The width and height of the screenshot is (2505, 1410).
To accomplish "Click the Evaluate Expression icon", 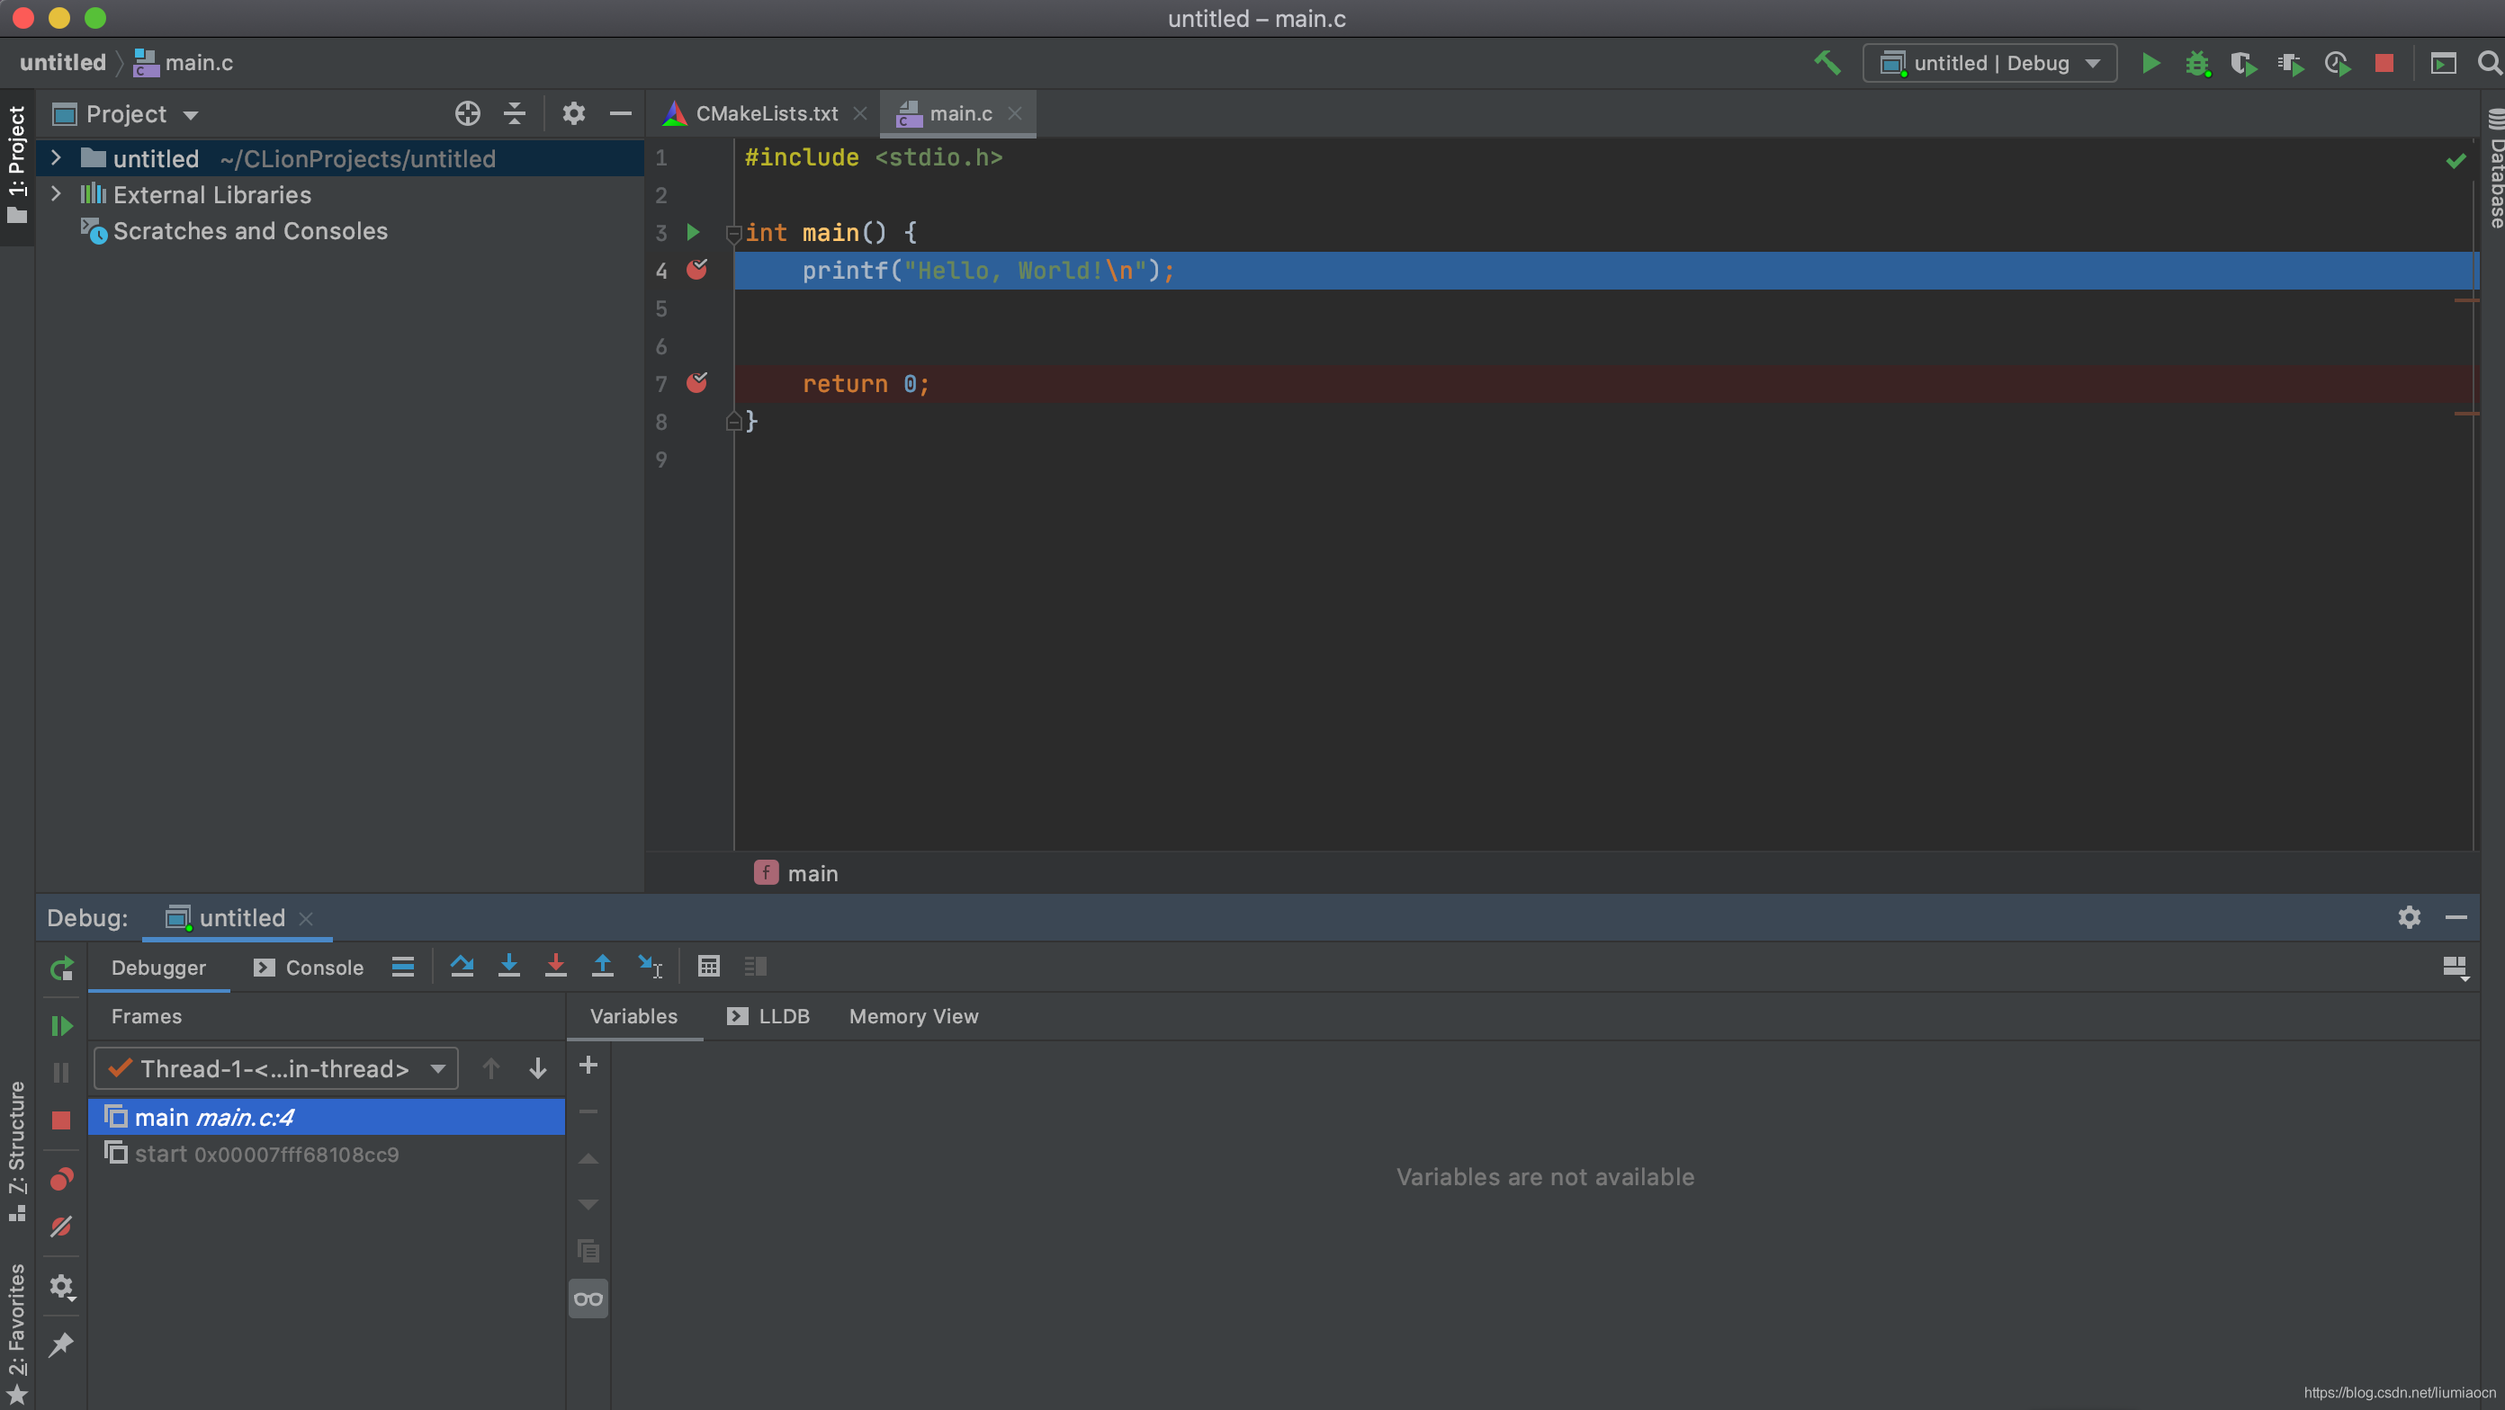I will tap(705, 967).
